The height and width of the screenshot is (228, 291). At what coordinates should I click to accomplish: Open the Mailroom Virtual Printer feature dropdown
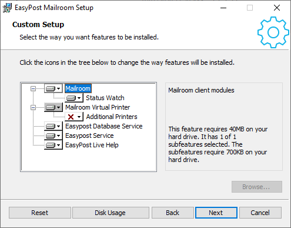coord(53,107)
